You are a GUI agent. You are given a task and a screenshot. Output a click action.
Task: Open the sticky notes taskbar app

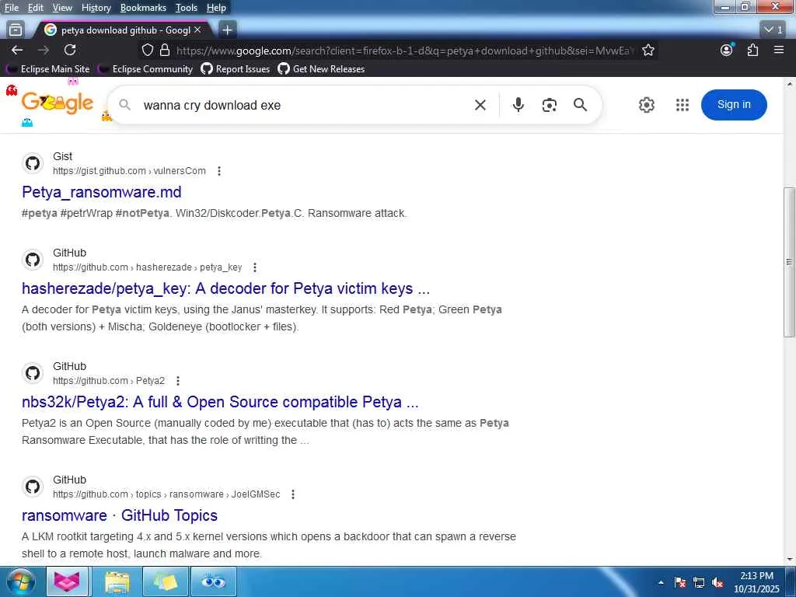click(x=165, y=581)
